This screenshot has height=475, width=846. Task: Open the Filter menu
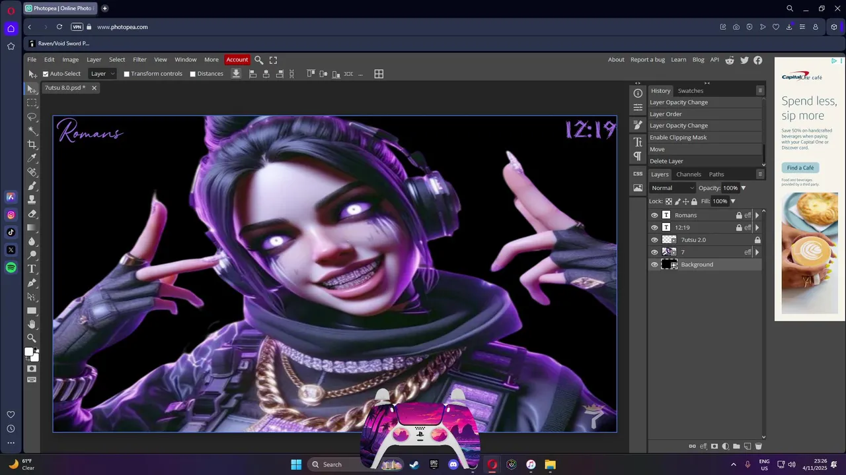point(139,59)
